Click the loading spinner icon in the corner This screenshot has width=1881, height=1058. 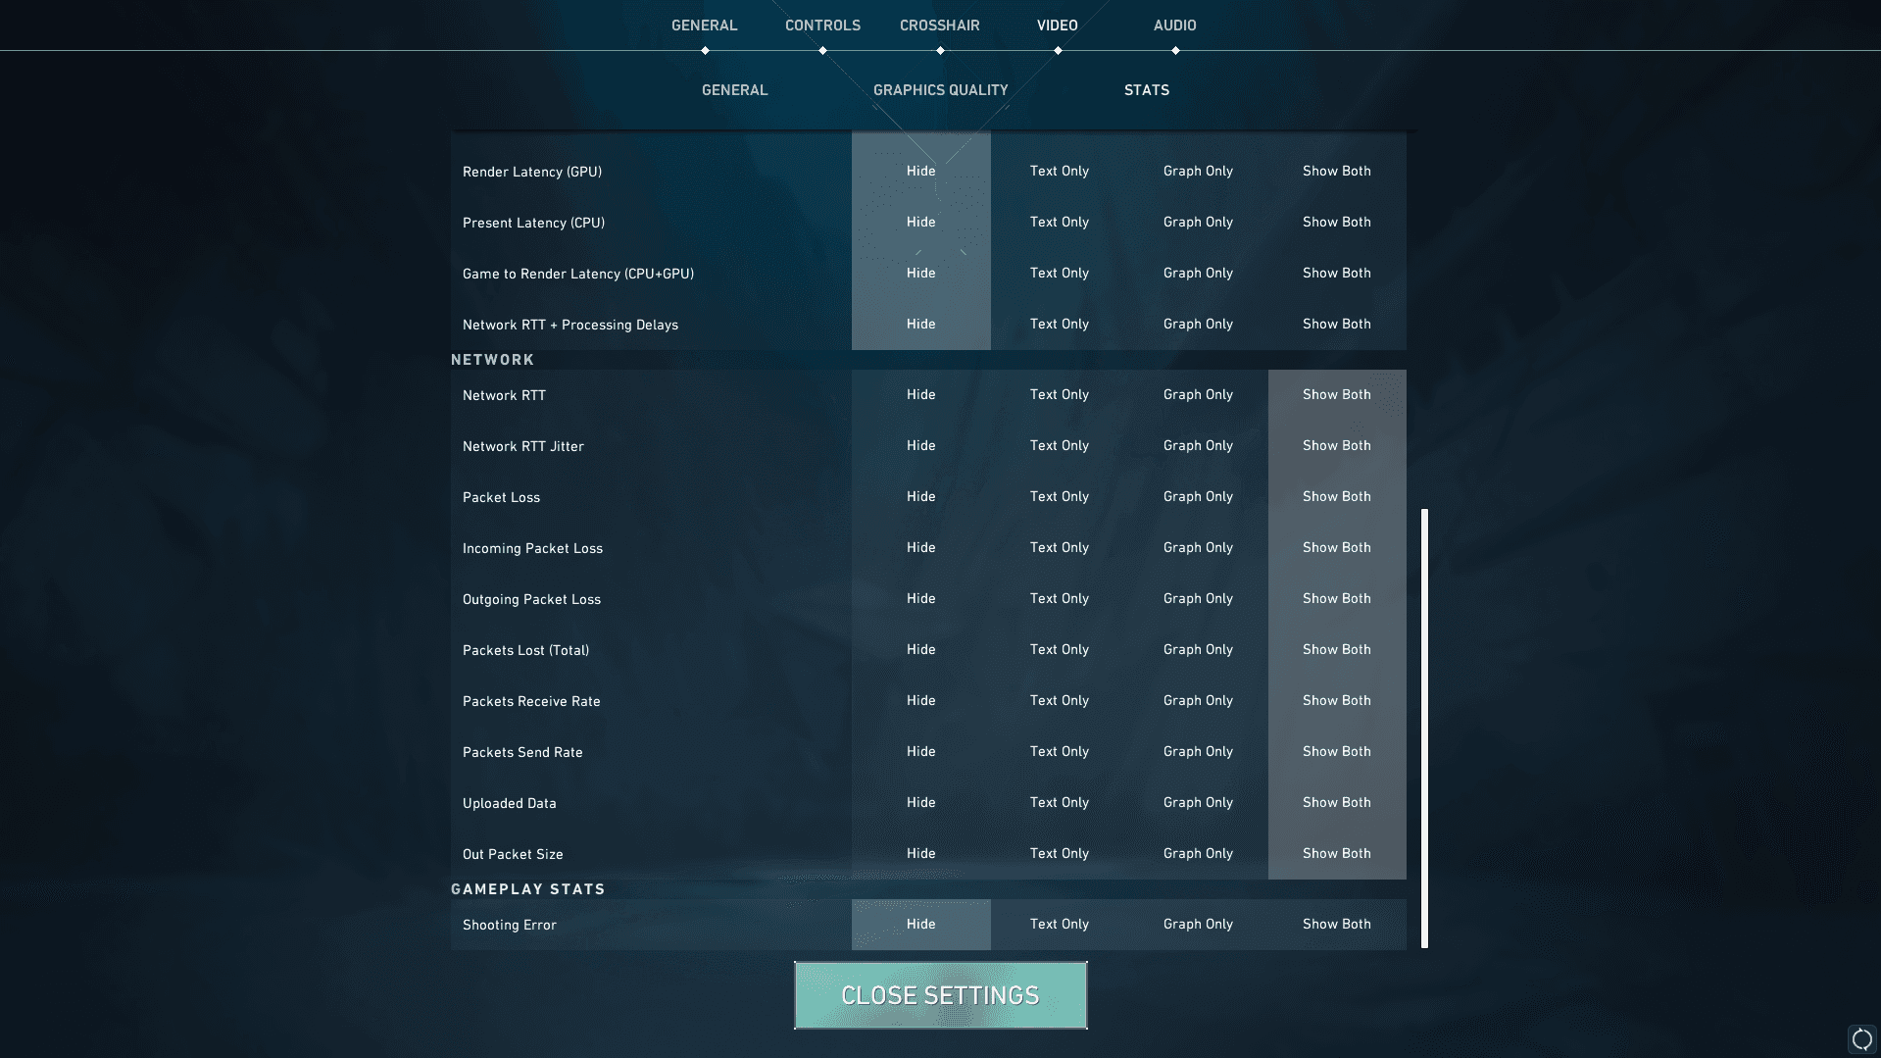coord(1861,1039)
